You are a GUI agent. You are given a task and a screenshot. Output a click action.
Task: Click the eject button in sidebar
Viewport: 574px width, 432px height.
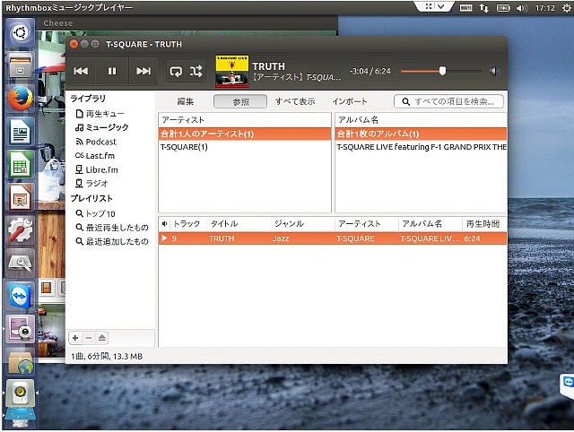[x=101, y=338]
